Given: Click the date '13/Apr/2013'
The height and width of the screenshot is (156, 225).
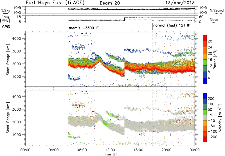Looking at the screenshot, I should pos(180,3).
